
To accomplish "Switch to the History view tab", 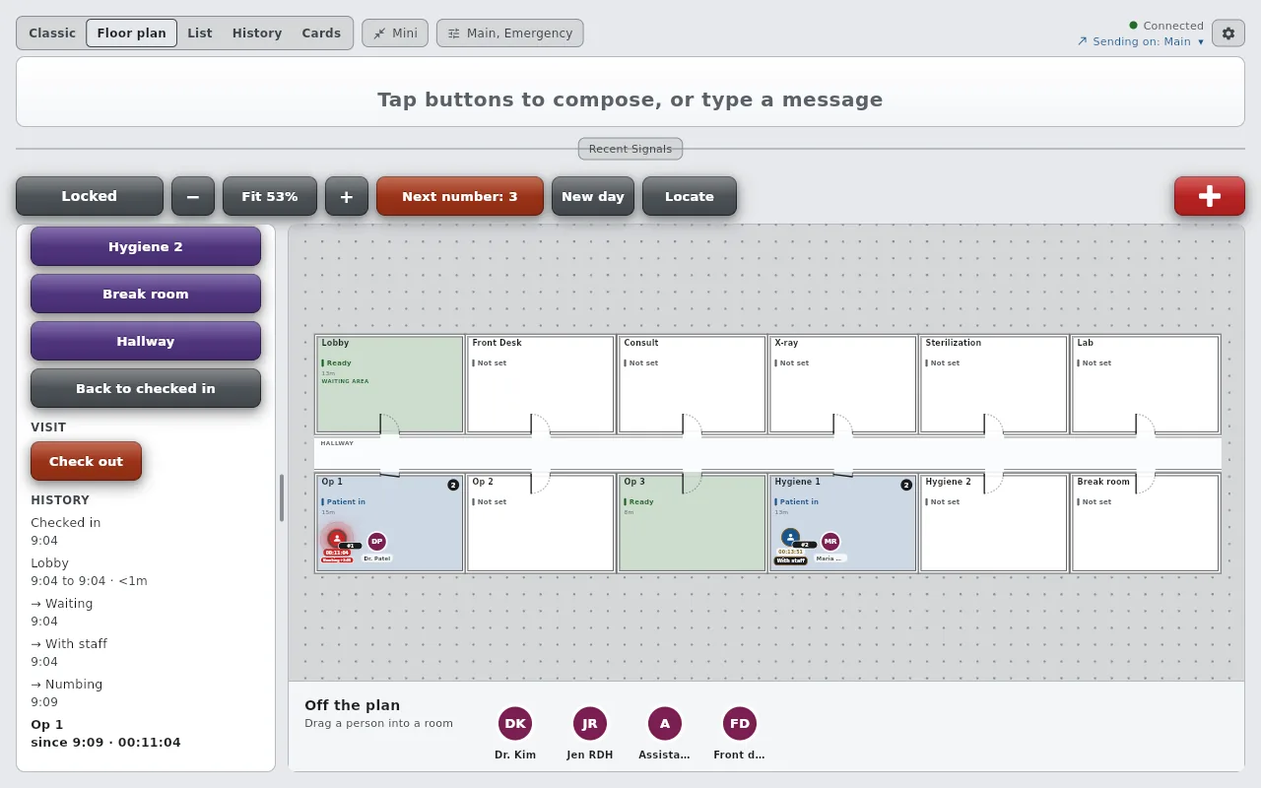I will click(x=257, y=33).
